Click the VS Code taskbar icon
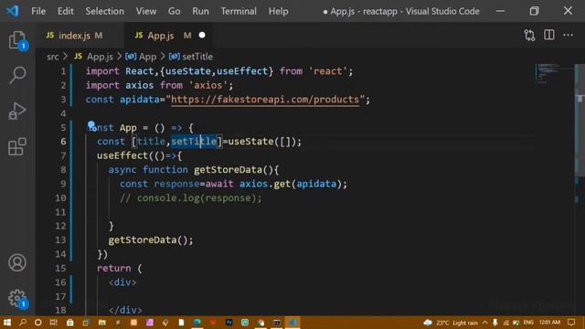The image size is (585, 329). coord(292,323)
